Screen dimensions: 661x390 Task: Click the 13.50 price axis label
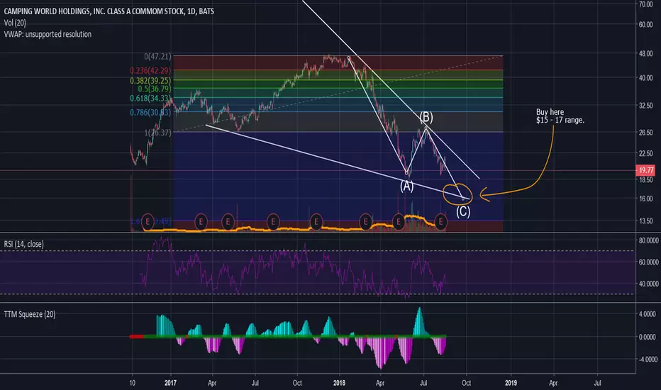pyautogui.click(x=646, y=221)
